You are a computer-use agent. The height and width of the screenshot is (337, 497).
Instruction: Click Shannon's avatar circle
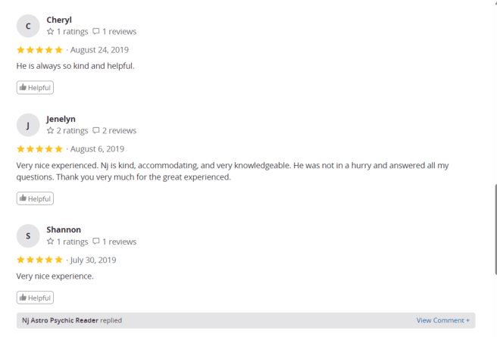tap(28, 236)
